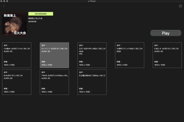Screen dimensions: 184x122
Task: Close the Player window
Action: [1, 1]
